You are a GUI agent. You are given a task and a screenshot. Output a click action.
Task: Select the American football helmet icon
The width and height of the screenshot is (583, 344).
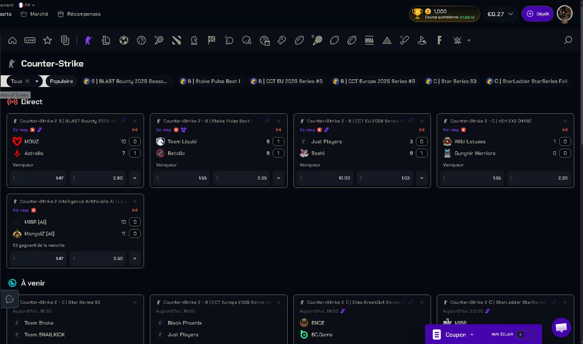(x=247, y=40)
